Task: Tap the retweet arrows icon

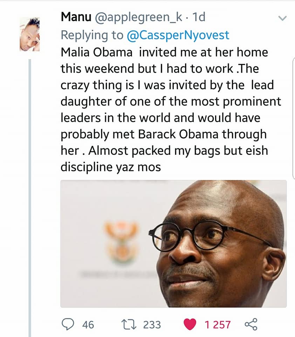Action: click(129, 324)
